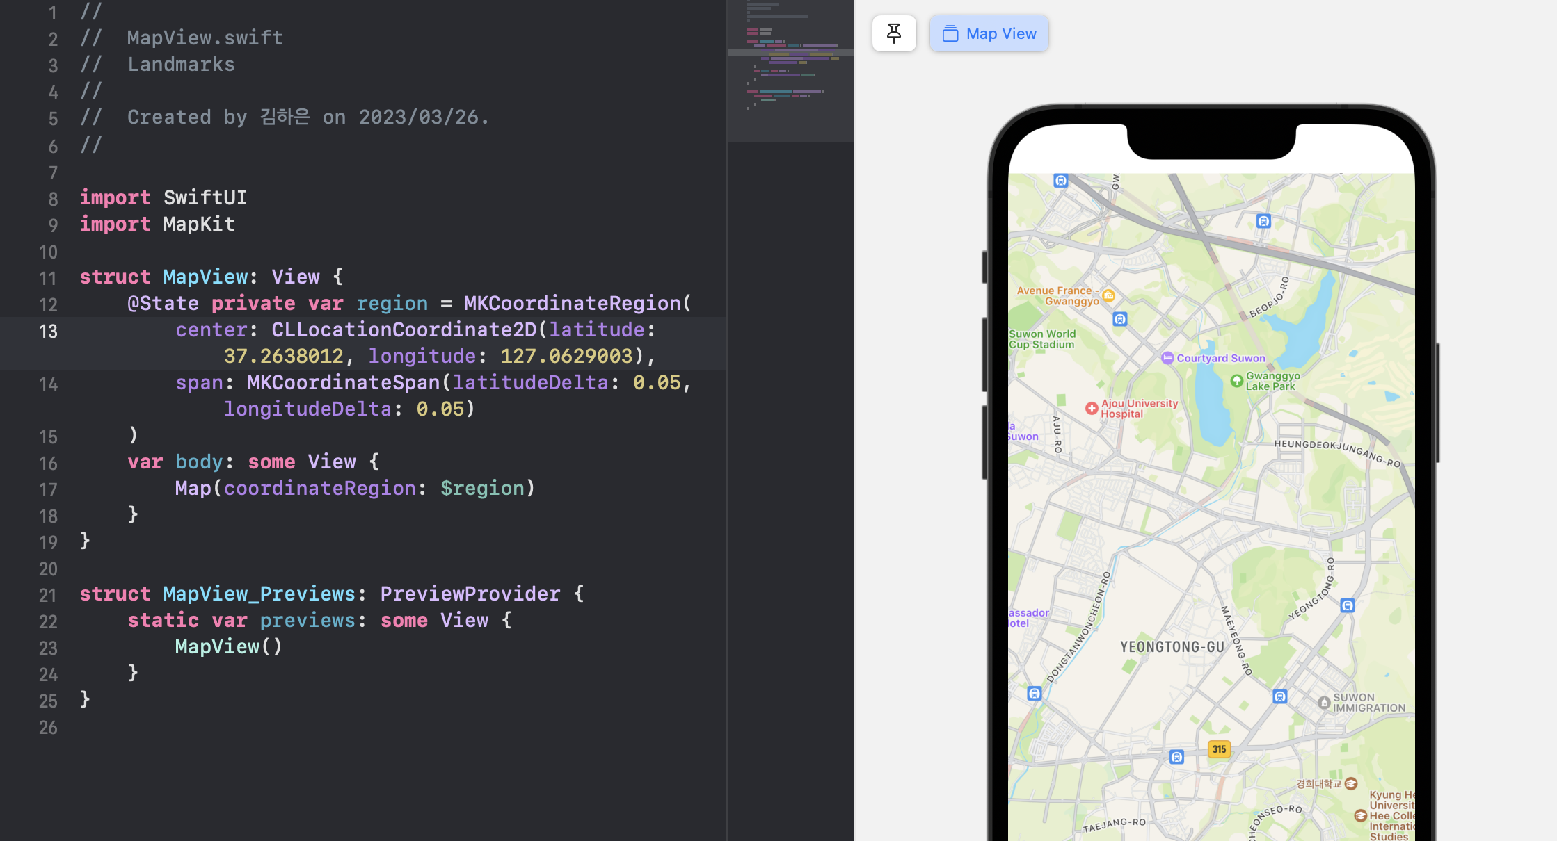Click the Suwon Immigration marker icon
Screen dimensions: 1557x841
[x=1325, y=703]
